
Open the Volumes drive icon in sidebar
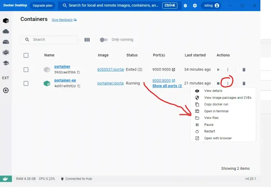[x=6, y=42]
